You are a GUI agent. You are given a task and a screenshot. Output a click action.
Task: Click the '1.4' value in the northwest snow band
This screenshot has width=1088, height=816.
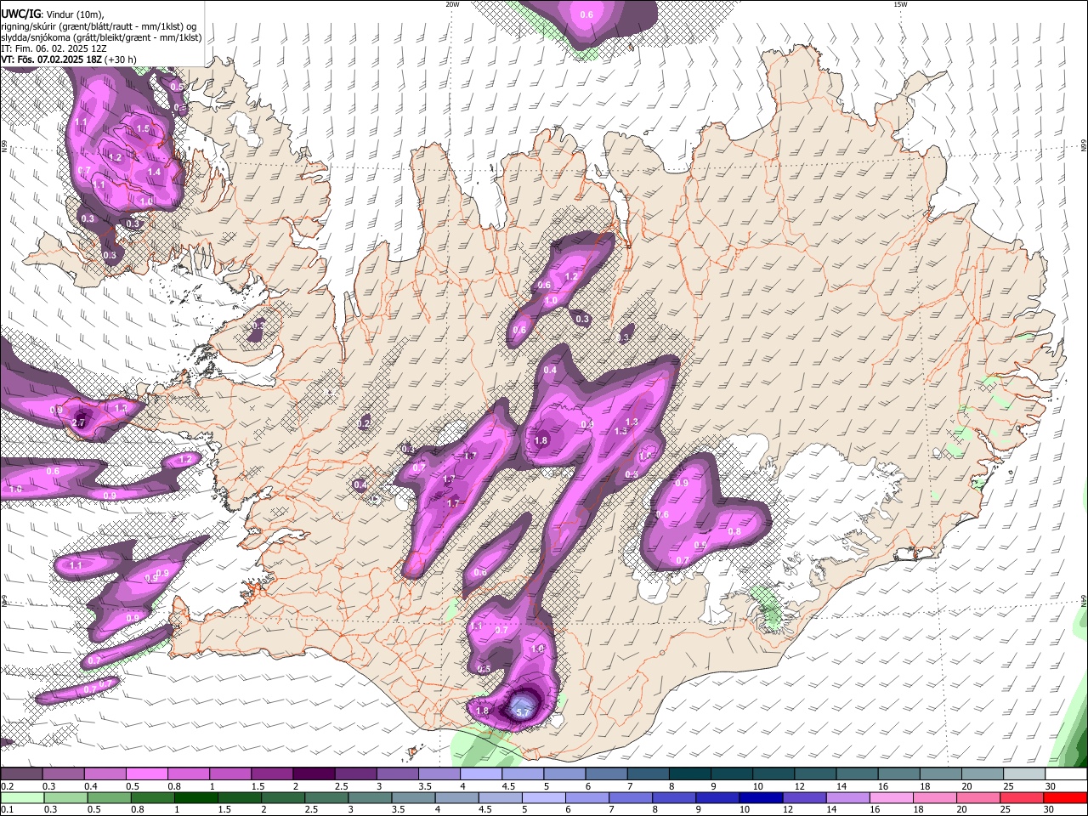(154, 172)
